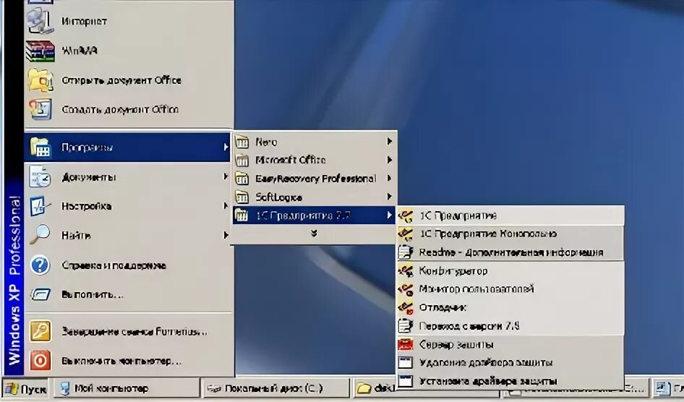Click the 1С Предприятие app icon

[x=406, y=215]
